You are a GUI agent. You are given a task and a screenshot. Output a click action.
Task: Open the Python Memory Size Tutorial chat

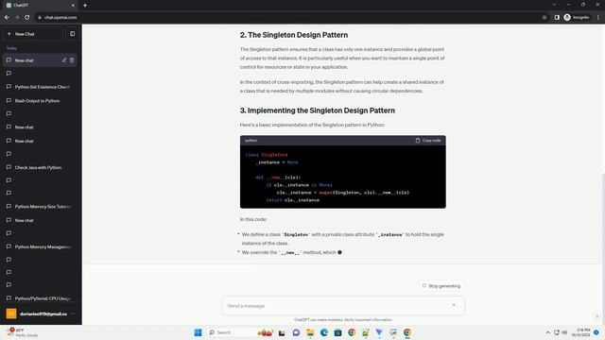(x=40, y=207)
